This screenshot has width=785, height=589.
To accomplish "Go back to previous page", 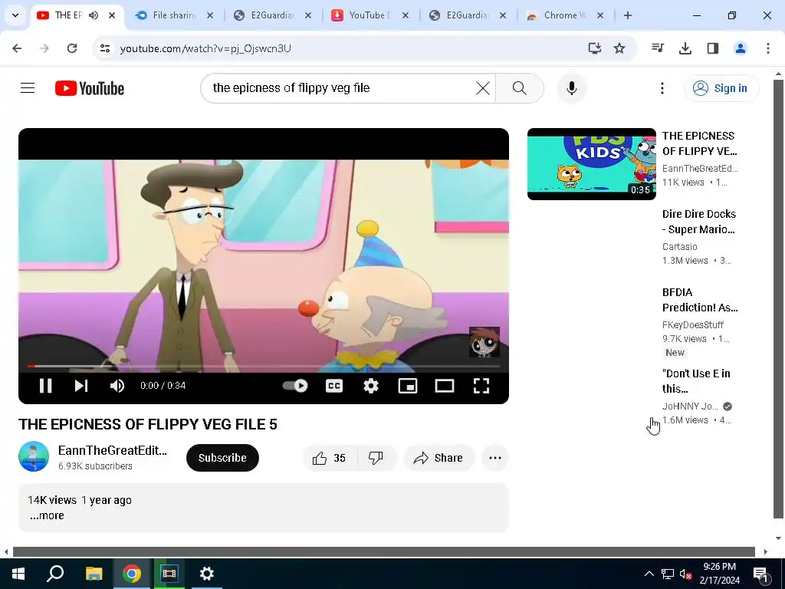I will tap(17, 48).
